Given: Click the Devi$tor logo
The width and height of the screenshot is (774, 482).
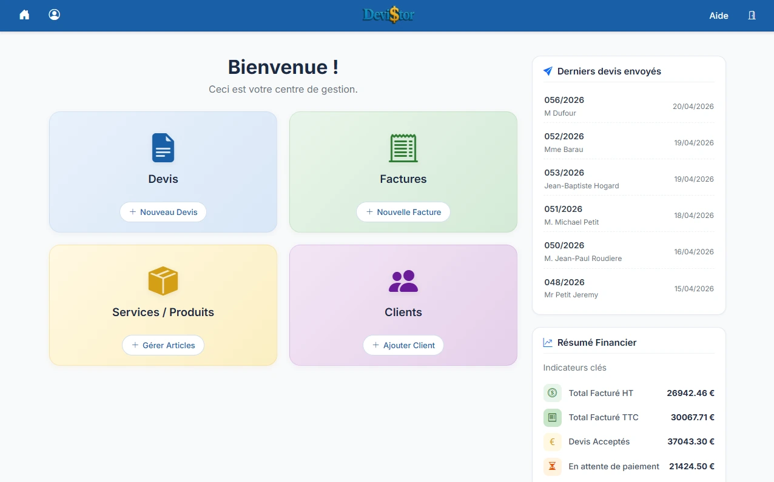Looking at the screenshot, I should point(388,15).
